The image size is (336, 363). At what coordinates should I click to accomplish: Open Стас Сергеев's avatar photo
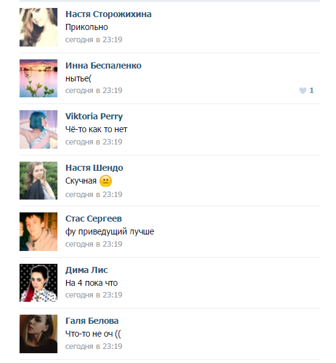pos(38,232)
